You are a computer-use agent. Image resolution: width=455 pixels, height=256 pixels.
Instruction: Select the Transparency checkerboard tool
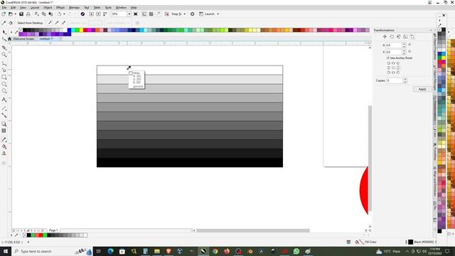click(x=4, y=131)
